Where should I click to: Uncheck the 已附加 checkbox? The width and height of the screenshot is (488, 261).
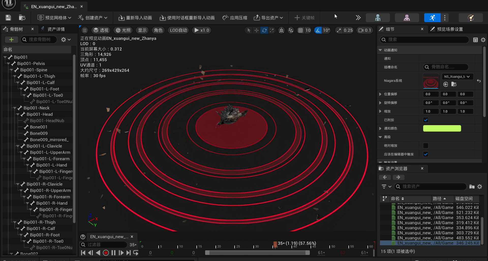426,120
